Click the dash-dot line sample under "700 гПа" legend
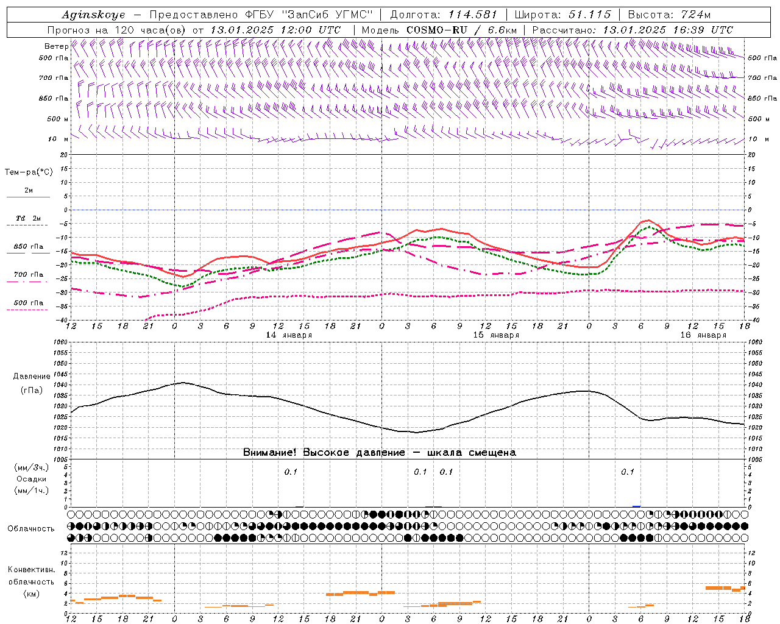The image size is (780, 624). pos(28,282)
